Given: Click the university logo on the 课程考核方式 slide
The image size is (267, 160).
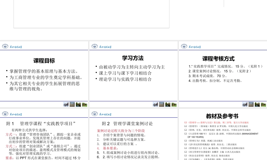Looking at the screenshot, I should 184,46.
